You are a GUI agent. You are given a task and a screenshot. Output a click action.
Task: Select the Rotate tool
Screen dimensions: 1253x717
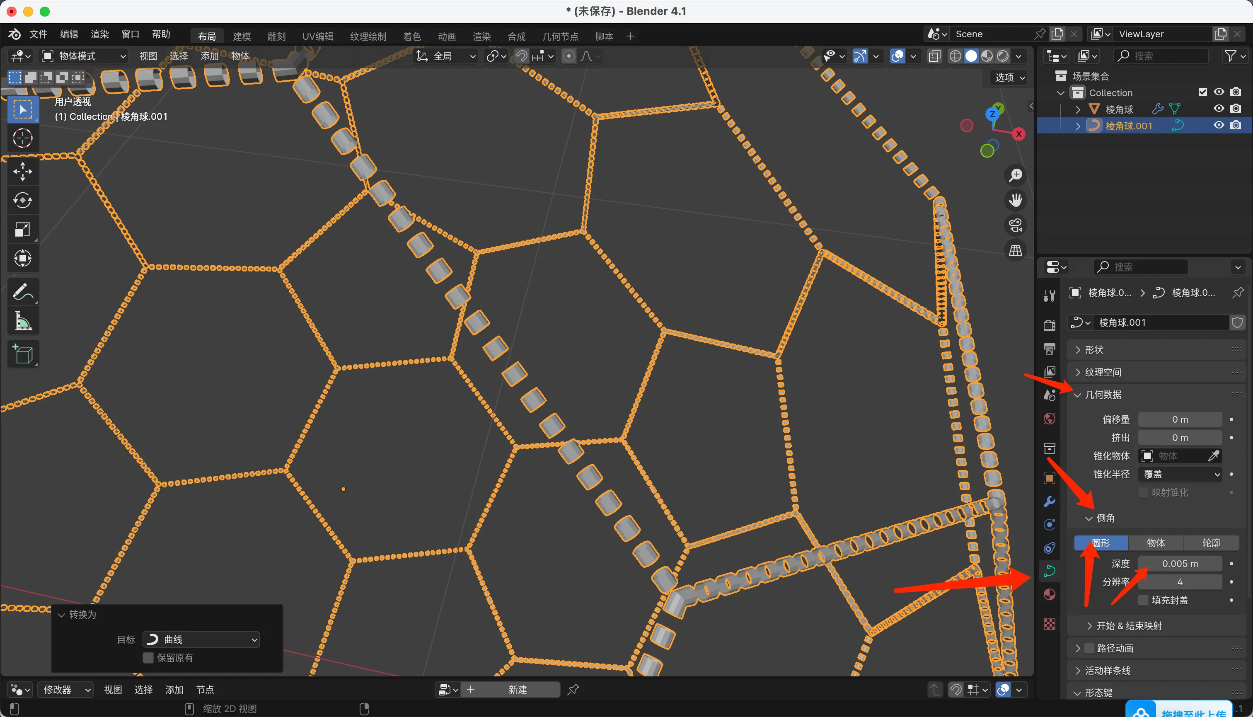23,201
